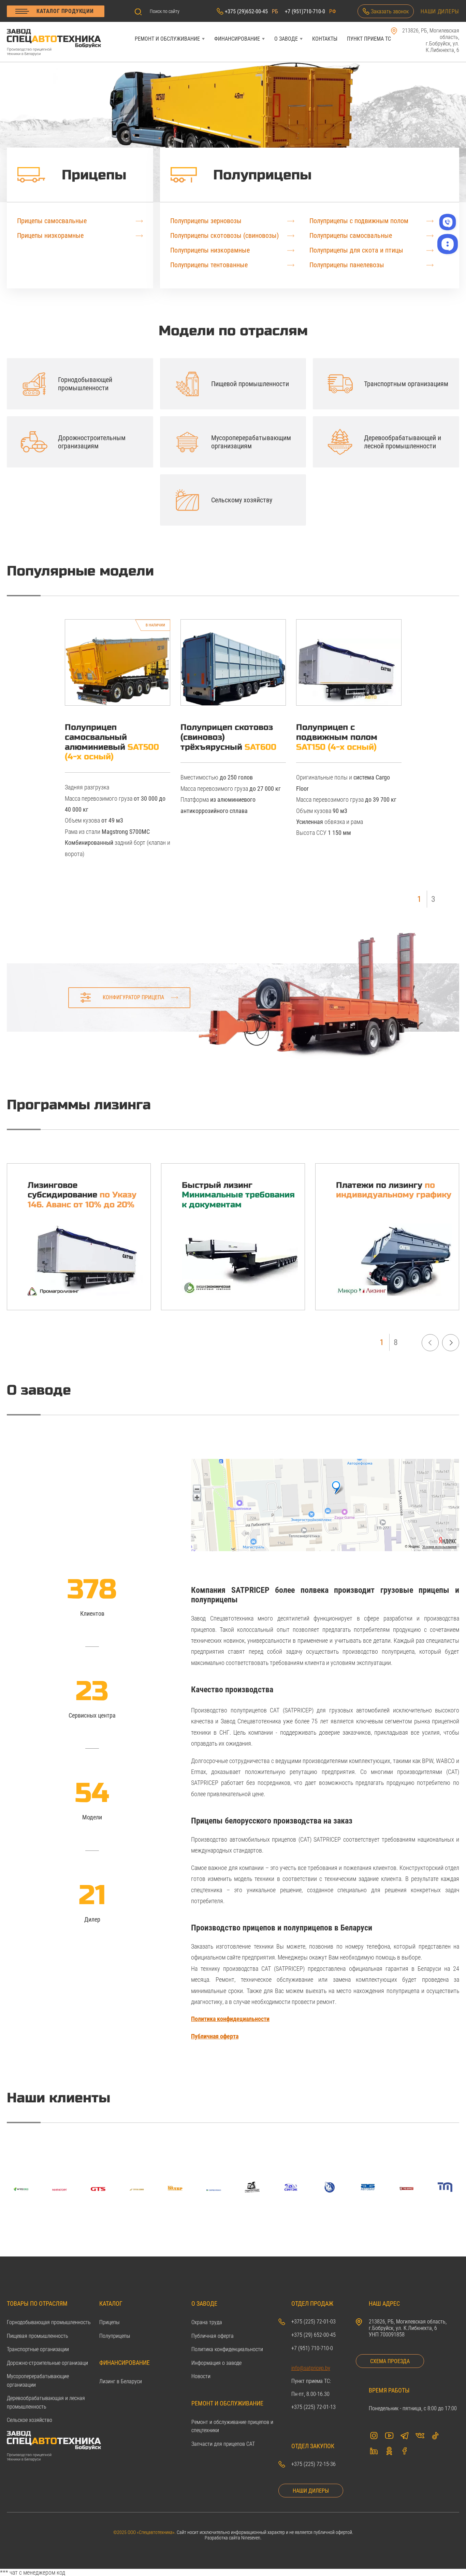Image resolution: width=466 pixels, height=2576 pixels.
Task: Open 'Платежи по лизингу' leasing card
Action: click(387, 1236)
